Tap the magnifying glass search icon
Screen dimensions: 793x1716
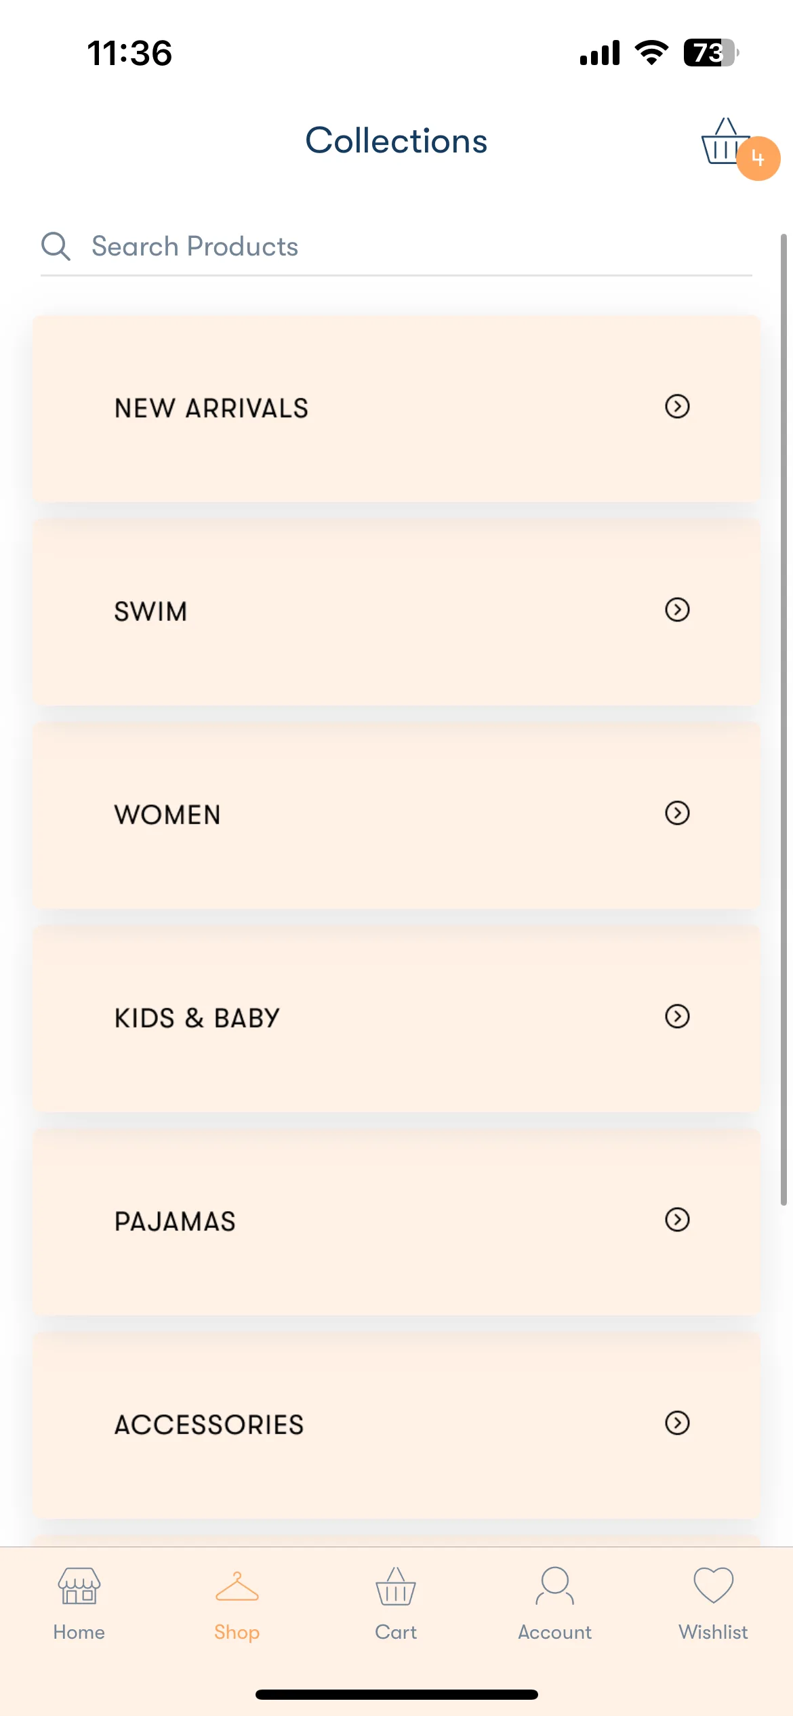(56, 246)
